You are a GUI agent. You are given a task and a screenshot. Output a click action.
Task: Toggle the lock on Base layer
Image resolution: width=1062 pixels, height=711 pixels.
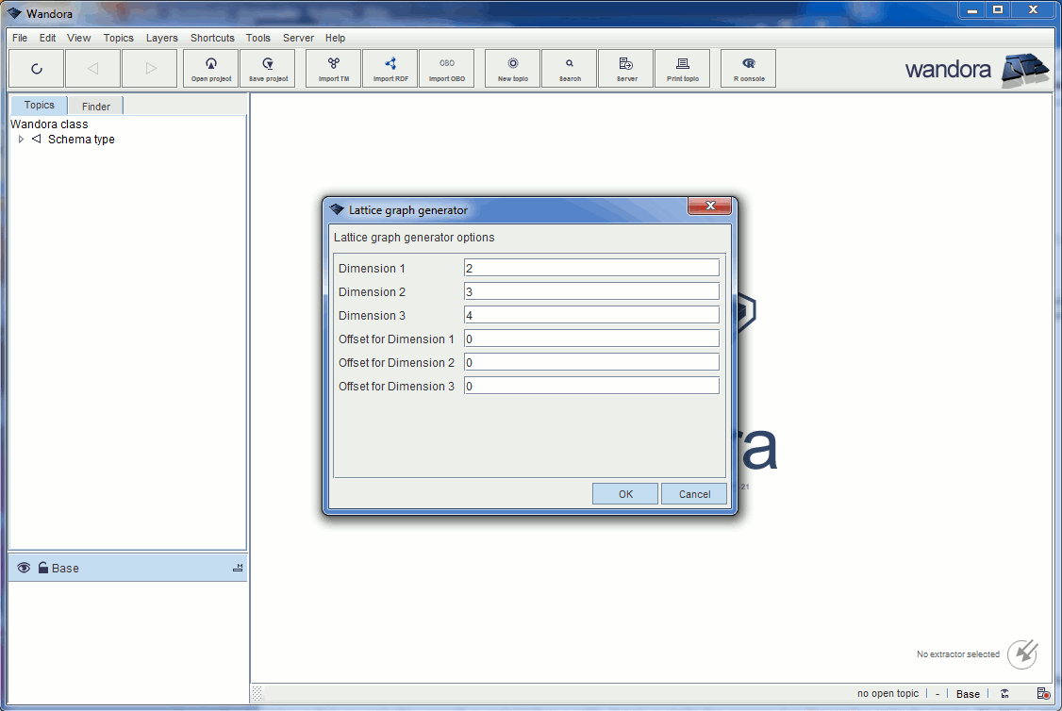coord(42,568)
